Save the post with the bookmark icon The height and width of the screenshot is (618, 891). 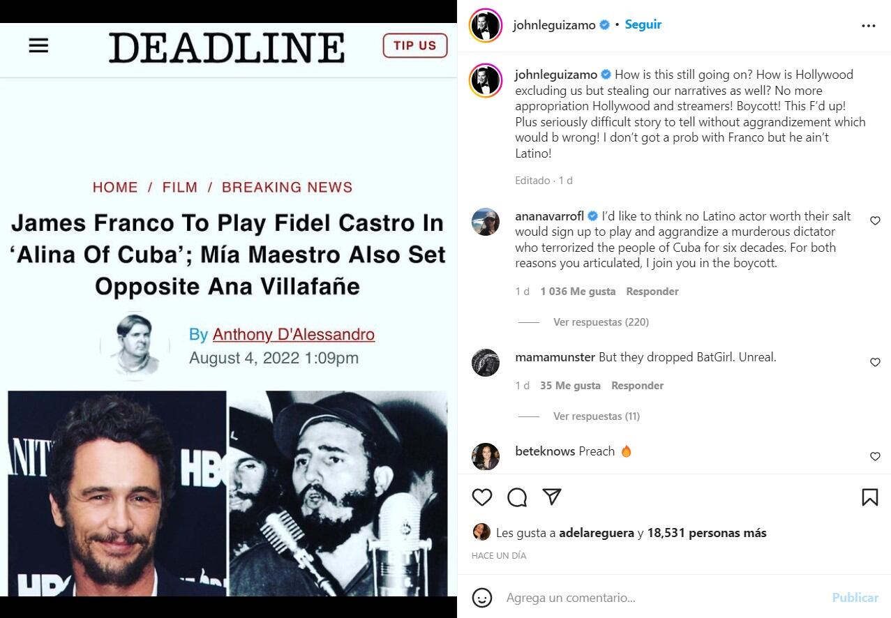[x=869, y=497]
